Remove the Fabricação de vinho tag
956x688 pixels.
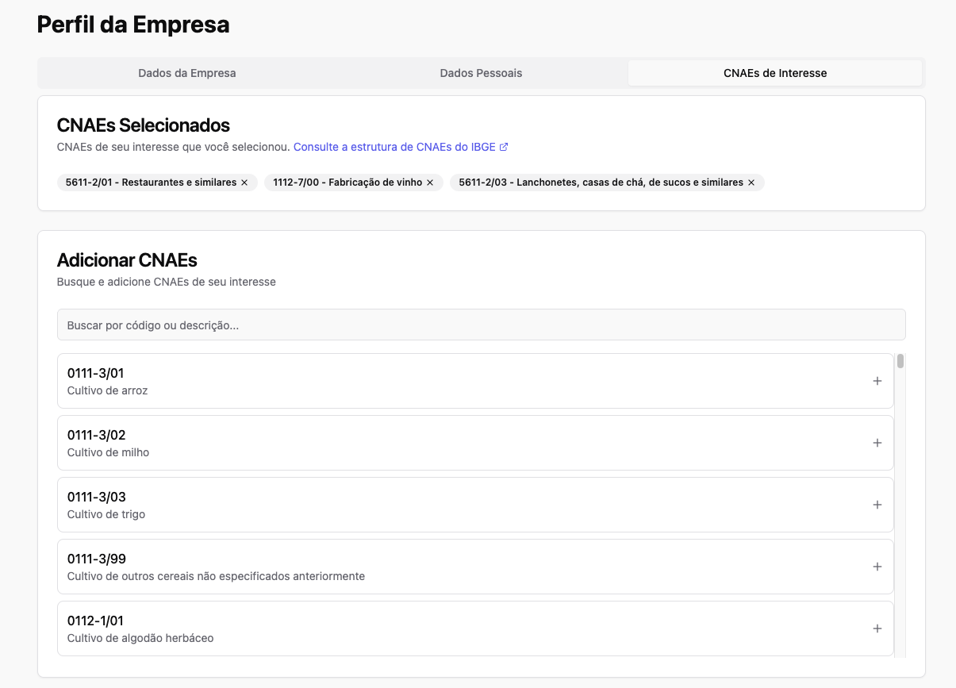pyautogui.click(x=430, y=183)
